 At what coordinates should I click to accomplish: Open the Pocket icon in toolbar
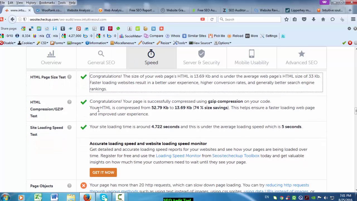pyautogui.click(x=304, y=19)
